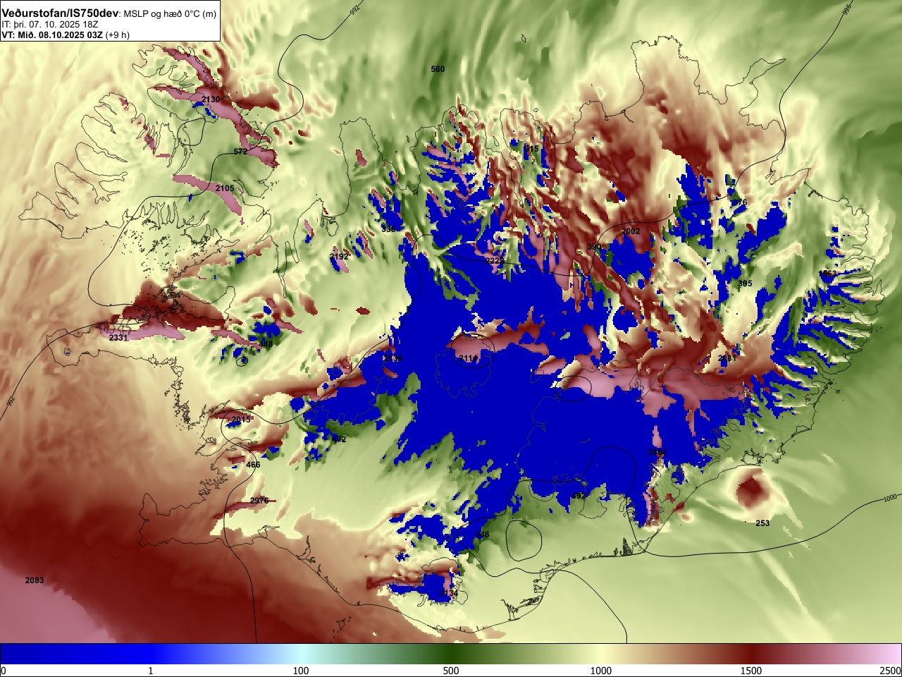The height and width of the screenshot is (677, 902).
Task: Click the colorbar tick label '1'
Action: point(150,671)
